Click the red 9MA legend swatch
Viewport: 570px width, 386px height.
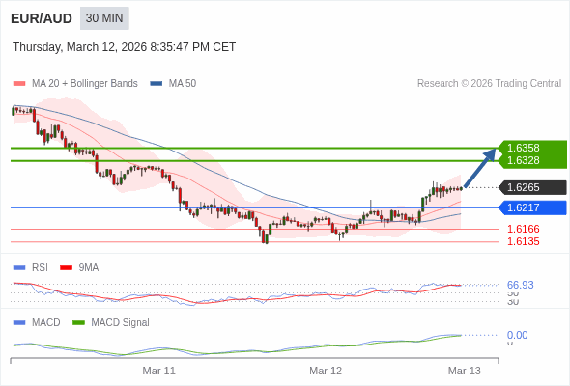(x=66, y=267)
